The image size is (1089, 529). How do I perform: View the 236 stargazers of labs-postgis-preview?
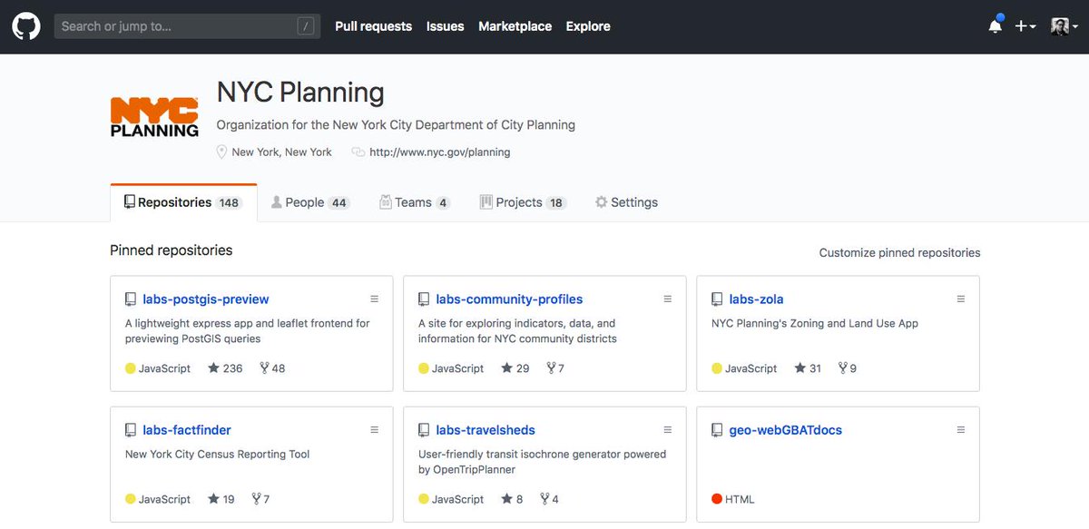[x=225, y=368]
